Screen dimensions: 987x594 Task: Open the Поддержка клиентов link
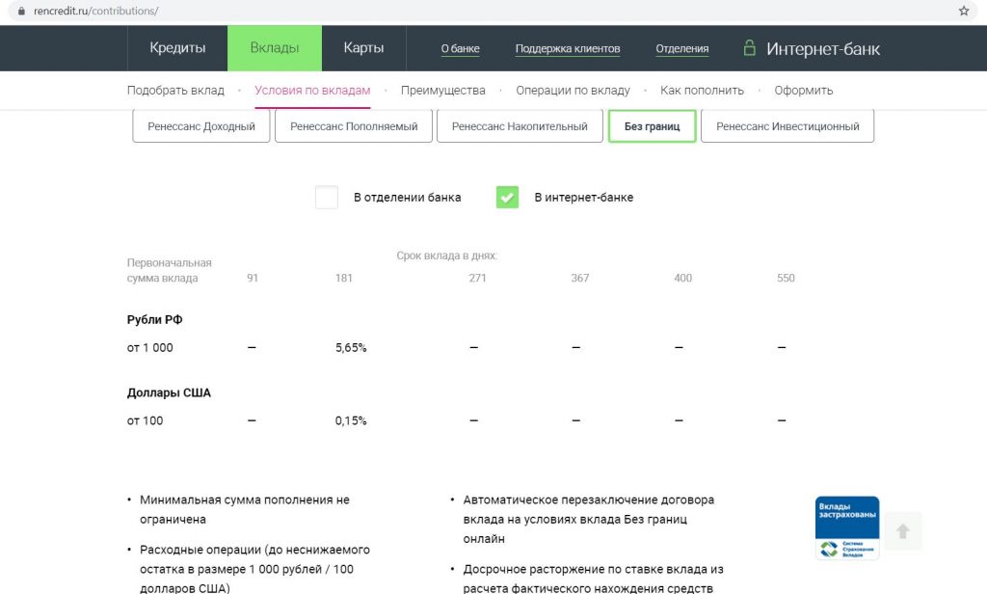[568, 48]
